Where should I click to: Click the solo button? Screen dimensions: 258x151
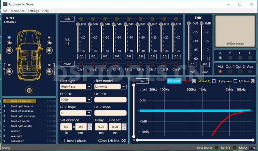click(x=67, y=19)
